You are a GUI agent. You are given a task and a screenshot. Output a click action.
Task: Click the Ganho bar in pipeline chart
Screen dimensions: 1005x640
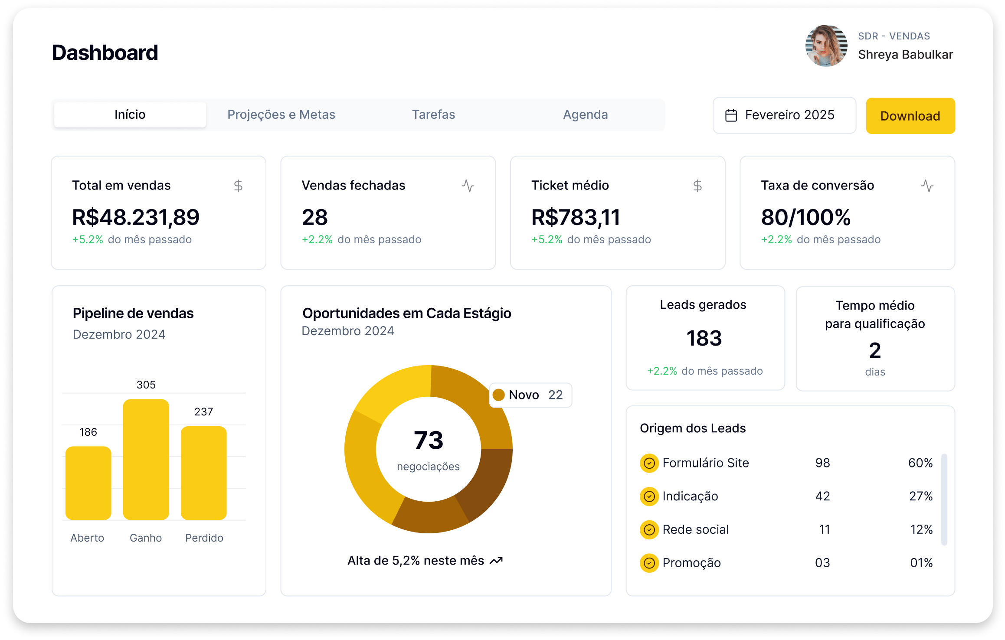tap(146, 460)
